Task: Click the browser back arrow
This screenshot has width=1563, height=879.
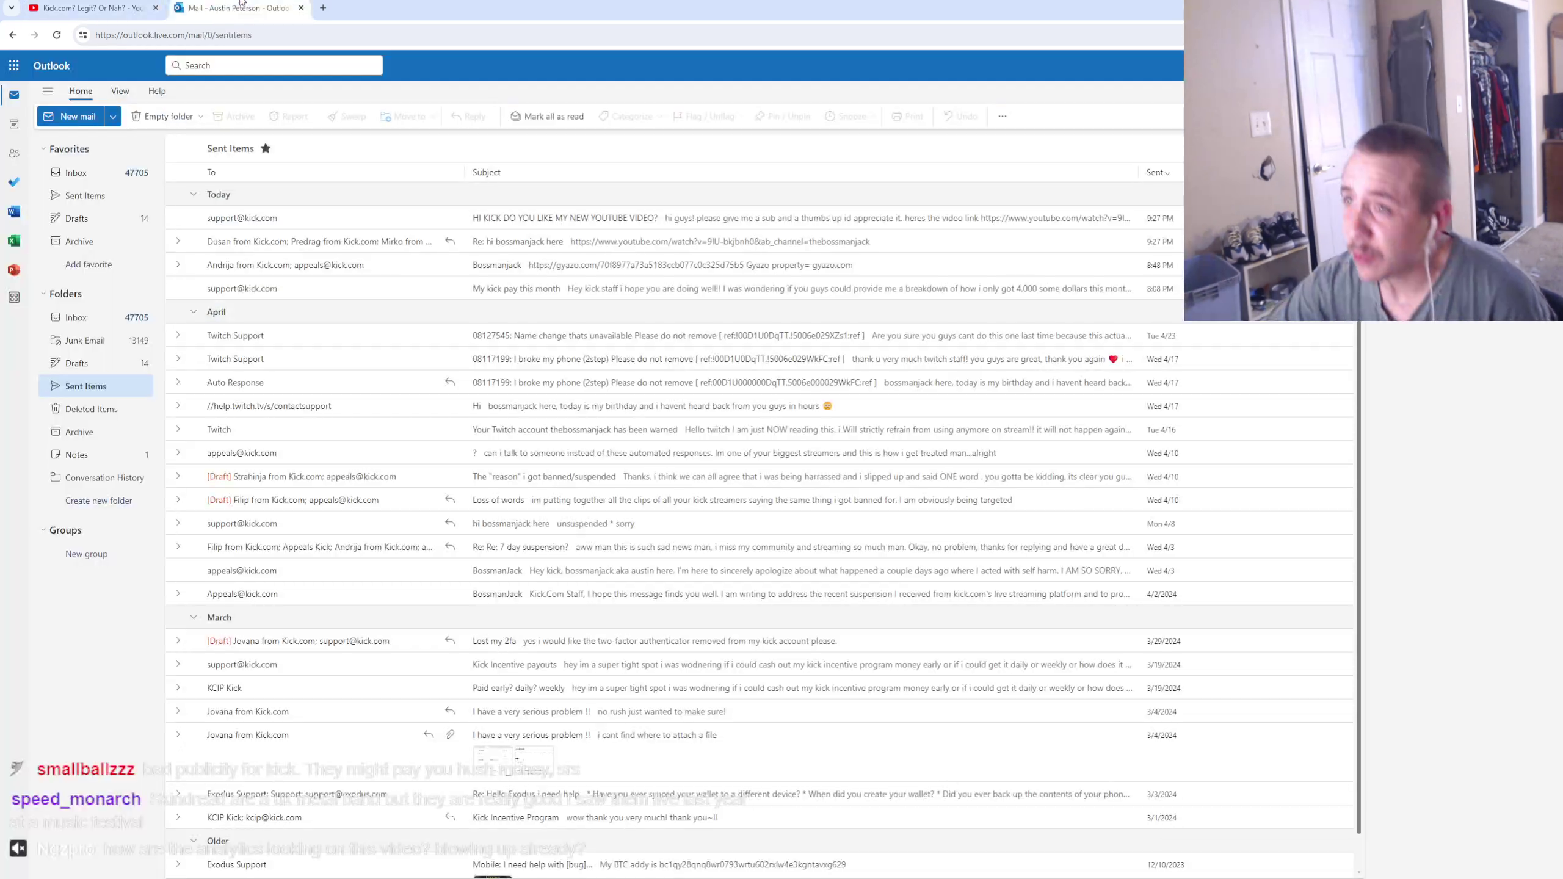Action: pyautogui.click(x=13, y=35)
